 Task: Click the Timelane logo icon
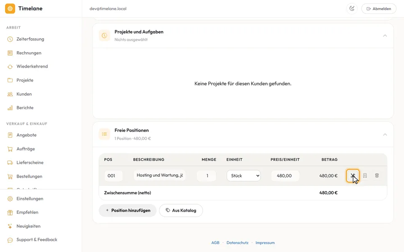point(10,8)
